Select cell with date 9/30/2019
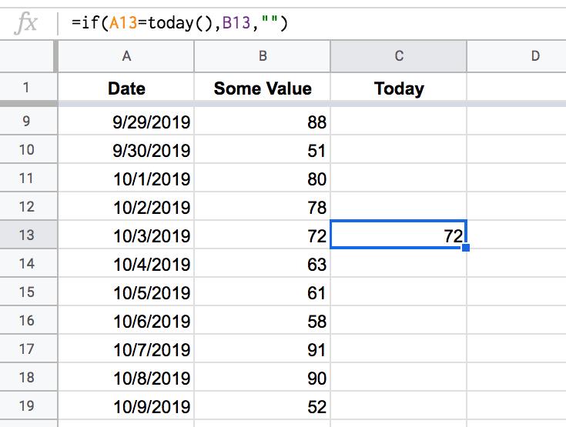The width and height of the screenshot is (566, 427). [126, 150]
